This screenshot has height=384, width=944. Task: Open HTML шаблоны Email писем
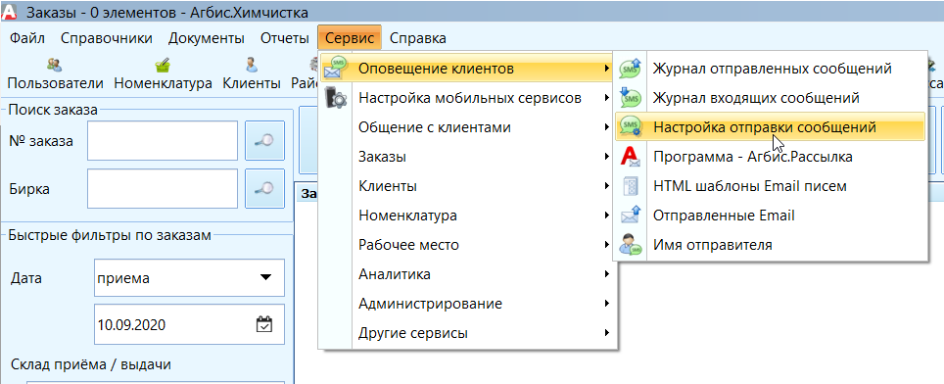pyautogui.click(x=770, y=186)
